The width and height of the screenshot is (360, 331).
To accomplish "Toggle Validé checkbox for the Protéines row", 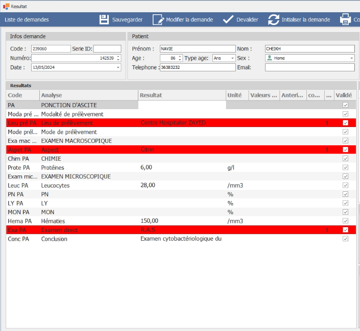I will (x=345, y=167).
